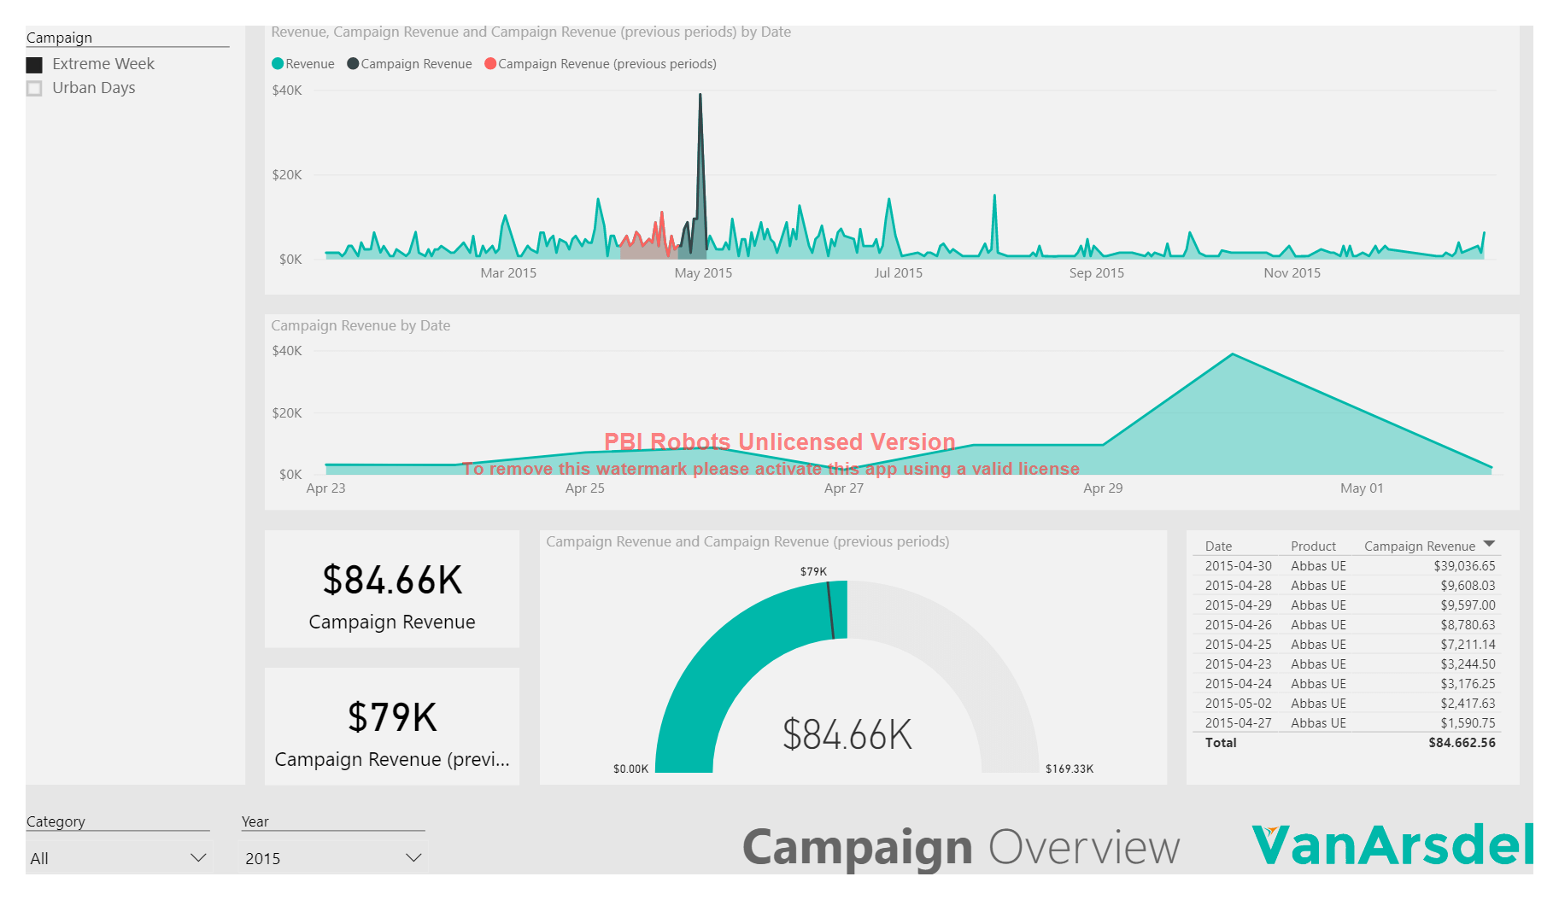Click the $84.66K Campaign Revenue card
The width and height of the screenshot is (1559, 900).
392,589
